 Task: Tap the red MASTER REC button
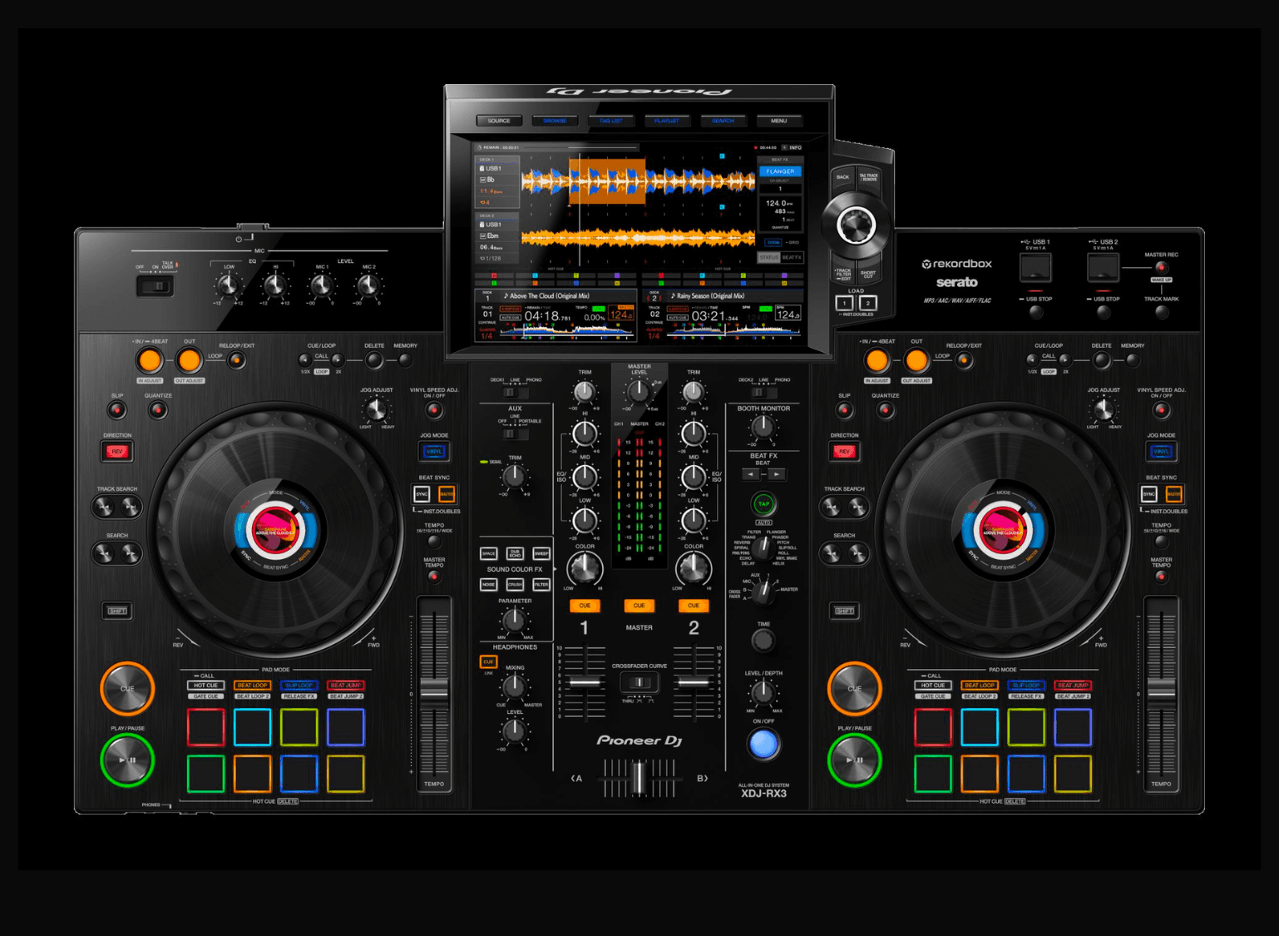point(1161,267)
